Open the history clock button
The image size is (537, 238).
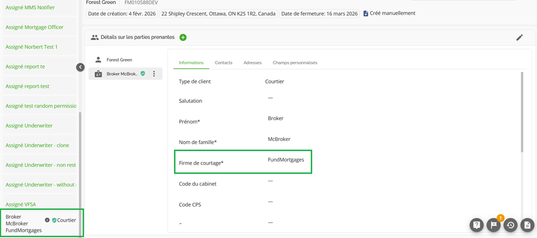[511, 225]
